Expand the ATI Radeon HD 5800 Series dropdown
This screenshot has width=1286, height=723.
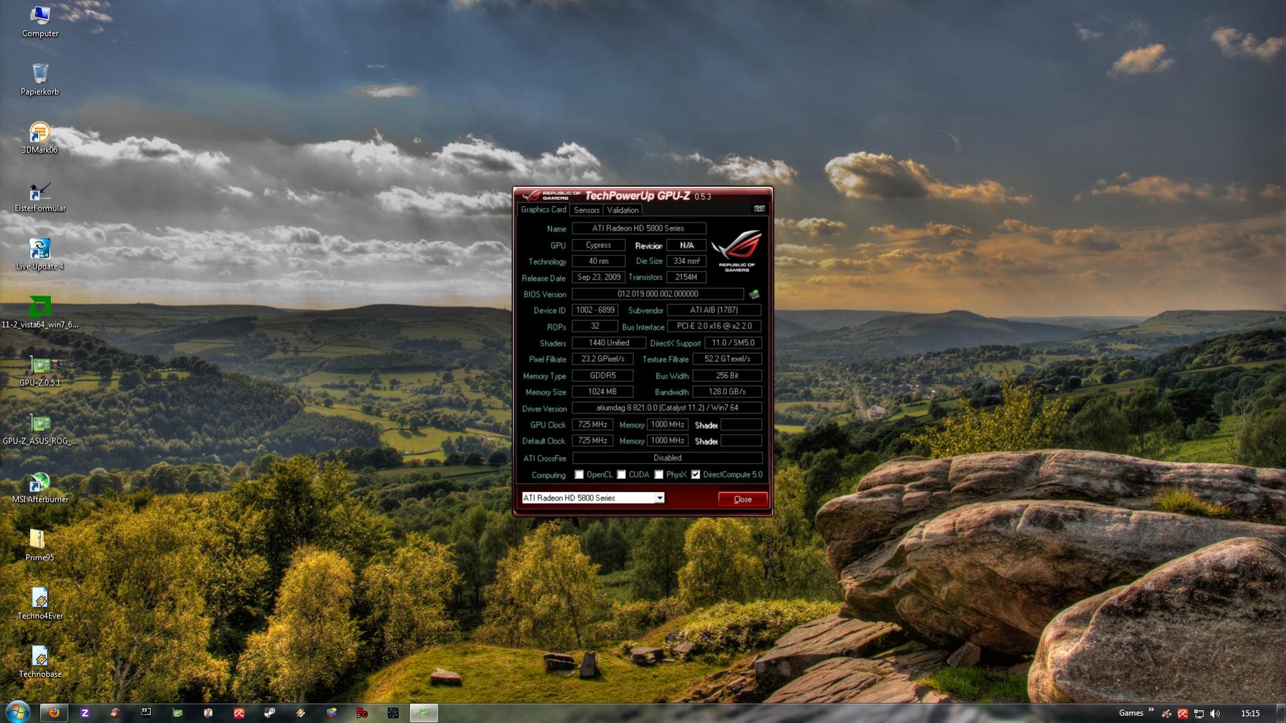(659, 498)
